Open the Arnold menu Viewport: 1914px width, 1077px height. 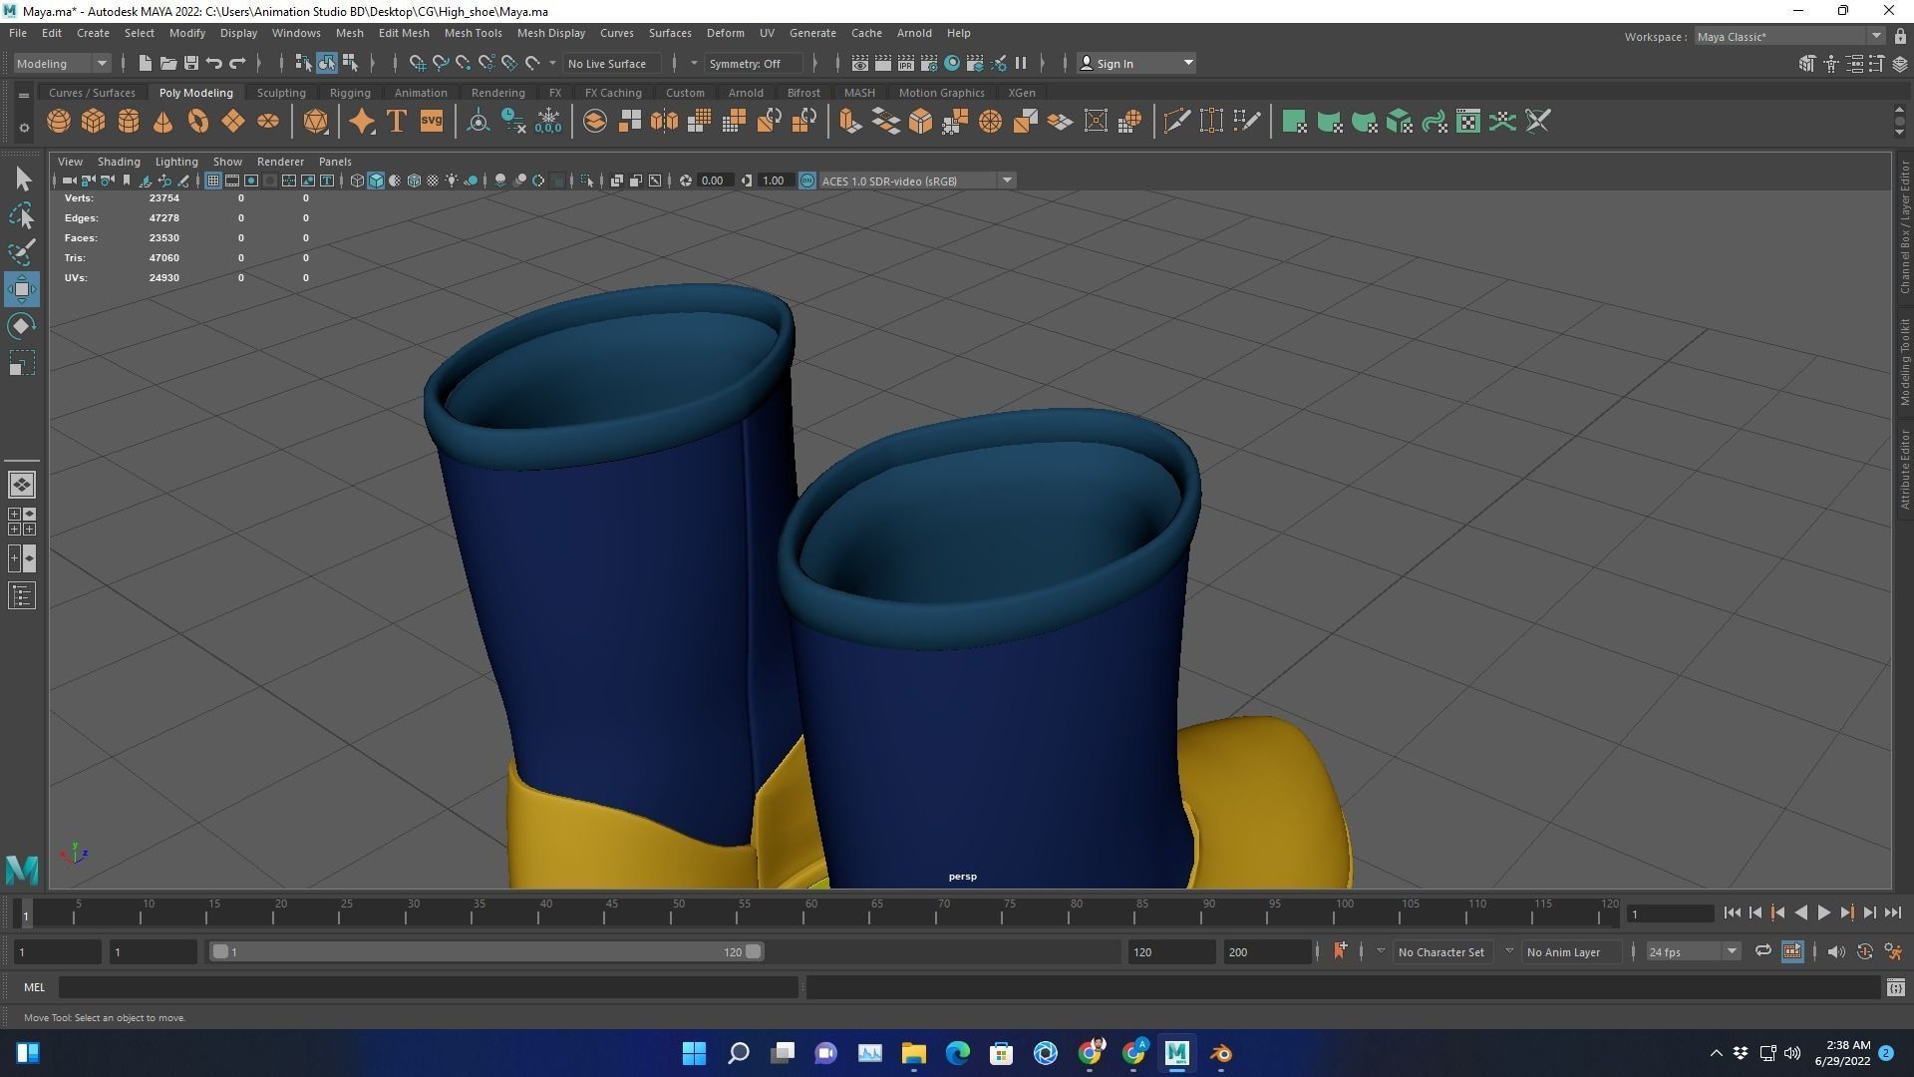(914, 33)
